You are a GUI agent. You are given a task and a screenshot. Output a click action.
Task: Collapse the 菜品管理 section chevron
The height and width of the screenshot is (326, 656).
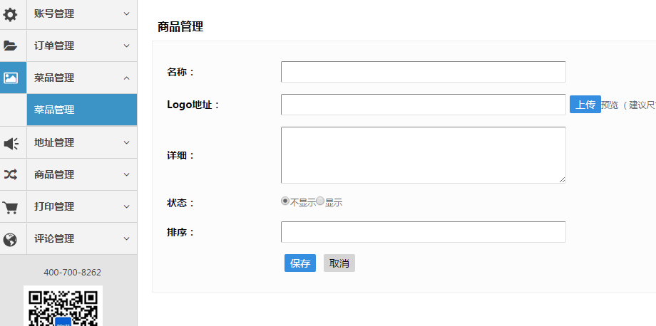(127, 78)
